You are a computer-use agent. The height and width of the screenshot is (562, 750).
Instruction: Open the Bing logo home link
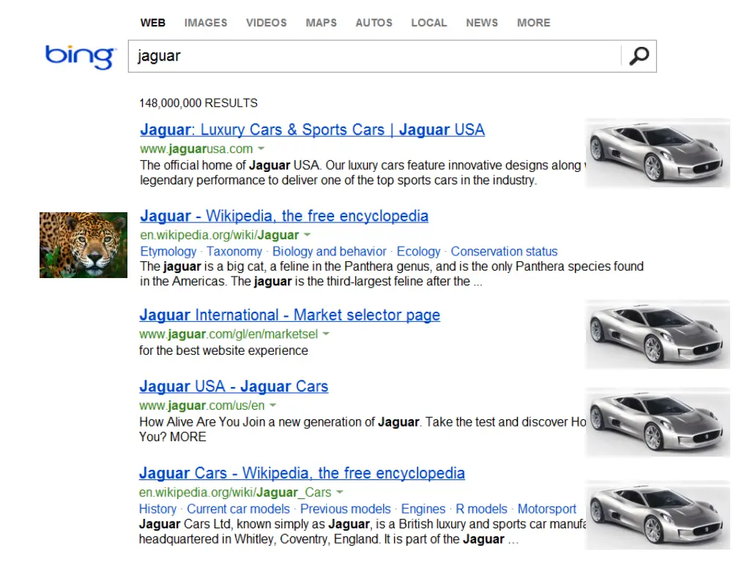tap(81, 57)
